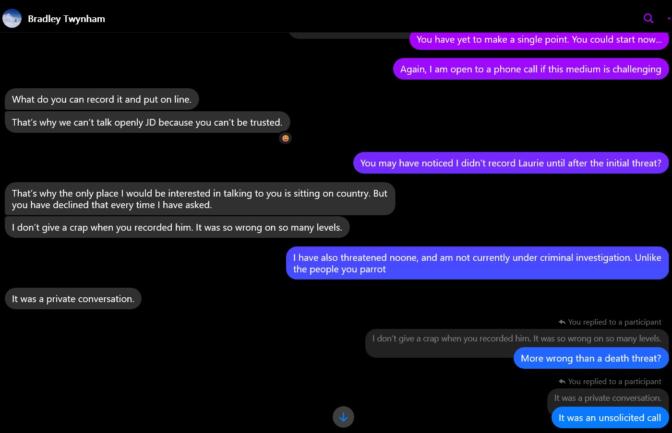Screen dimensions: 672x433
Task: Click the "Again, I am open to a phone call" message
Action: coord(530,70)
